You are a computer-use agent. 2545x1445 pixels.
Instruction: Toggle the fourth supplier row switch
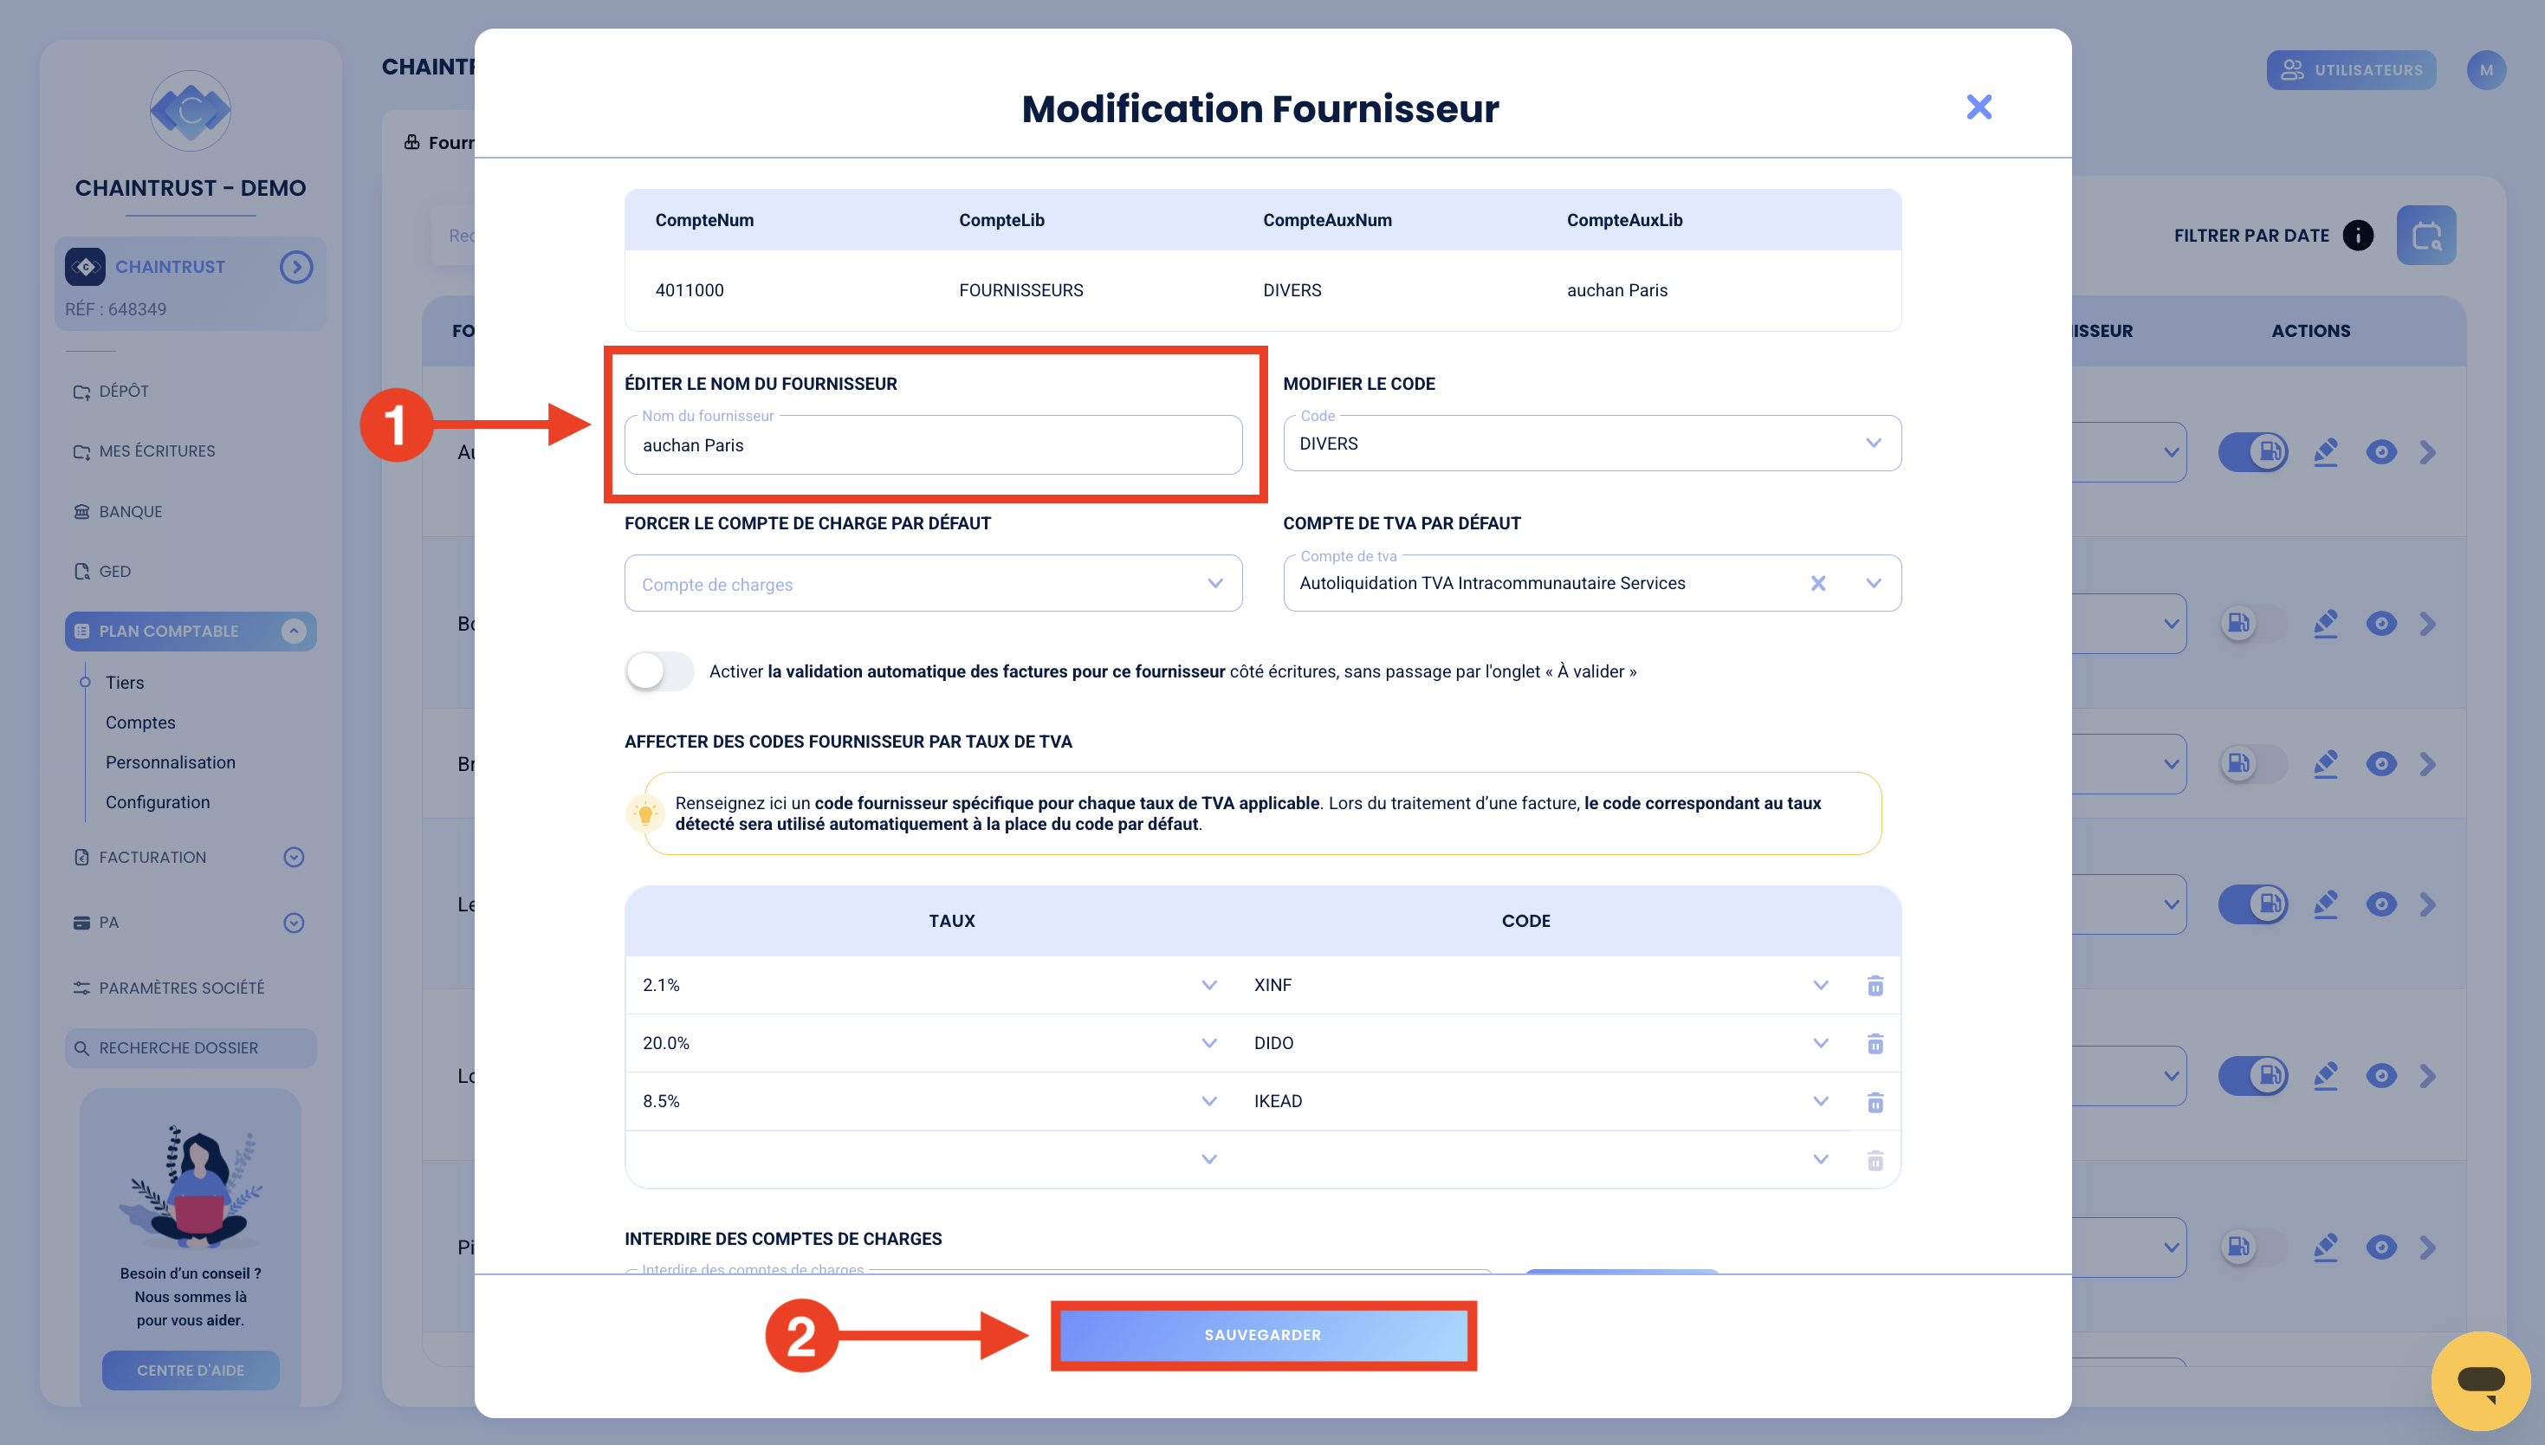pos(2253,904)
